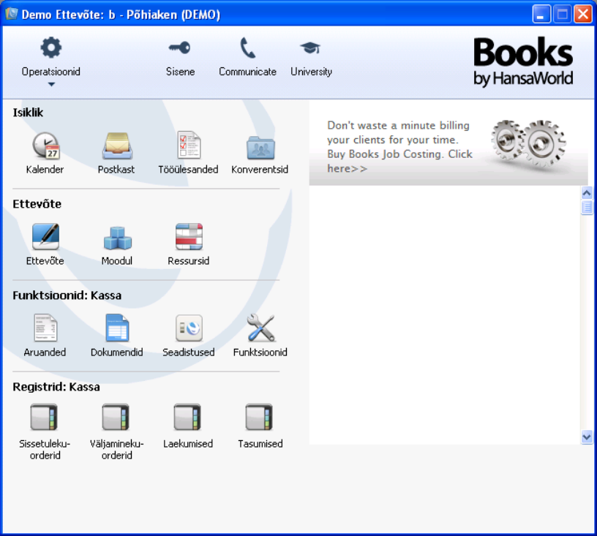Click the Books Job Costing banner link
Viewport: 597px width, 536px height.
tap(399, 147)
